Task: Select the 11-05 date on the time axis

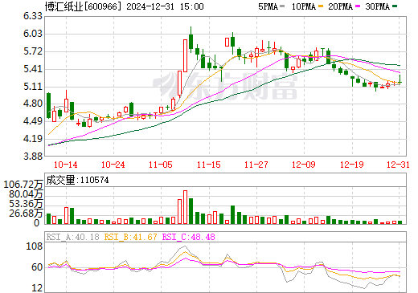Action: tap(161, 165)
